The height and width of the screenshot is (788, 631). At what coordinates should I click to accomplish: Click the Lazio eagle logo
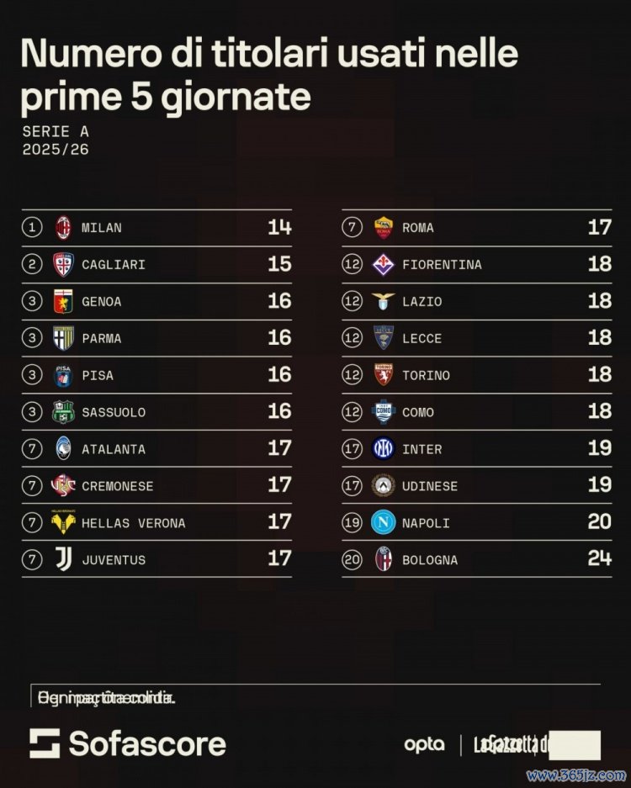[383, 301]
